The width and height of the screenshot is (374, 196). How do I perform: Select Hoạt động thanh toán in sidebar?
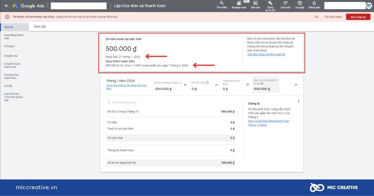tap(14, 37)
